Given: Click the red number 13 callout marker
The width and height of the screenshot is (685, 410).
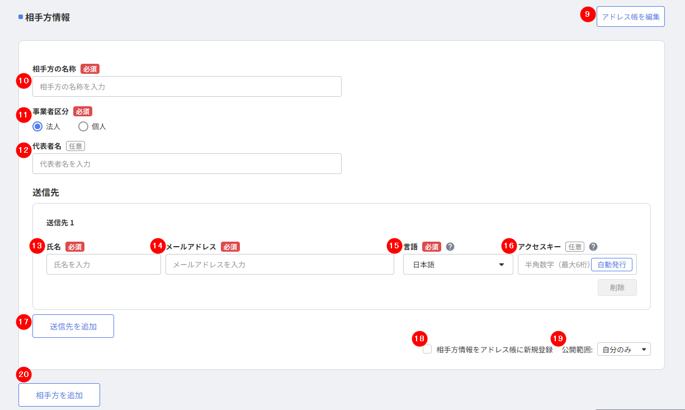Looking at the screenshot, I should 37,246.
